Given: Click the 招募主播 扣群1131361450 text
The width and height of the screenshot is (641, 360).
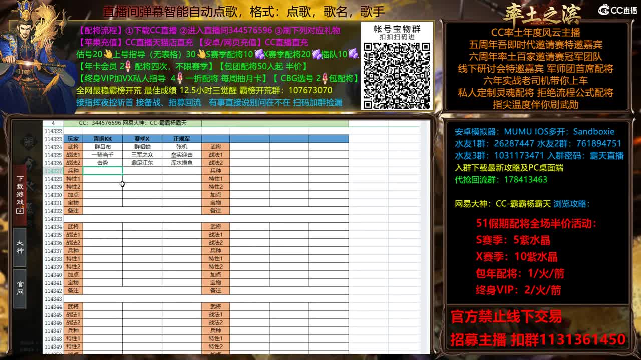Looking at the screenshot, I should (x=538, y=340).
